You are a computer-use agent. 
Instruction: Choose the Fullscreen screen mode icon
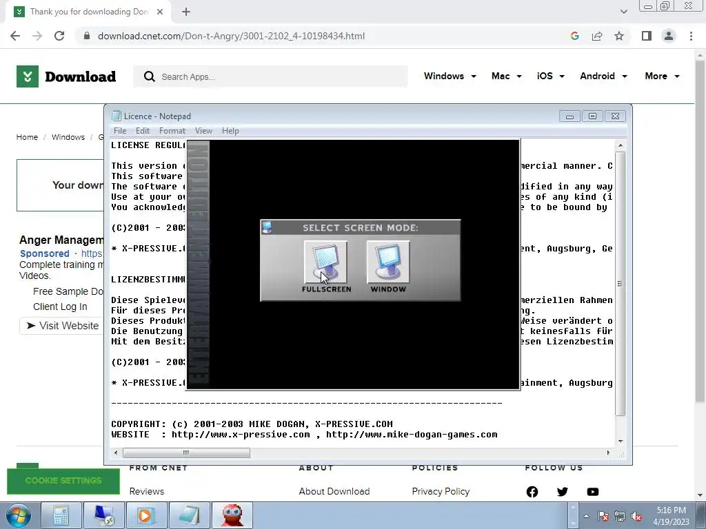(x=325, y=262)
